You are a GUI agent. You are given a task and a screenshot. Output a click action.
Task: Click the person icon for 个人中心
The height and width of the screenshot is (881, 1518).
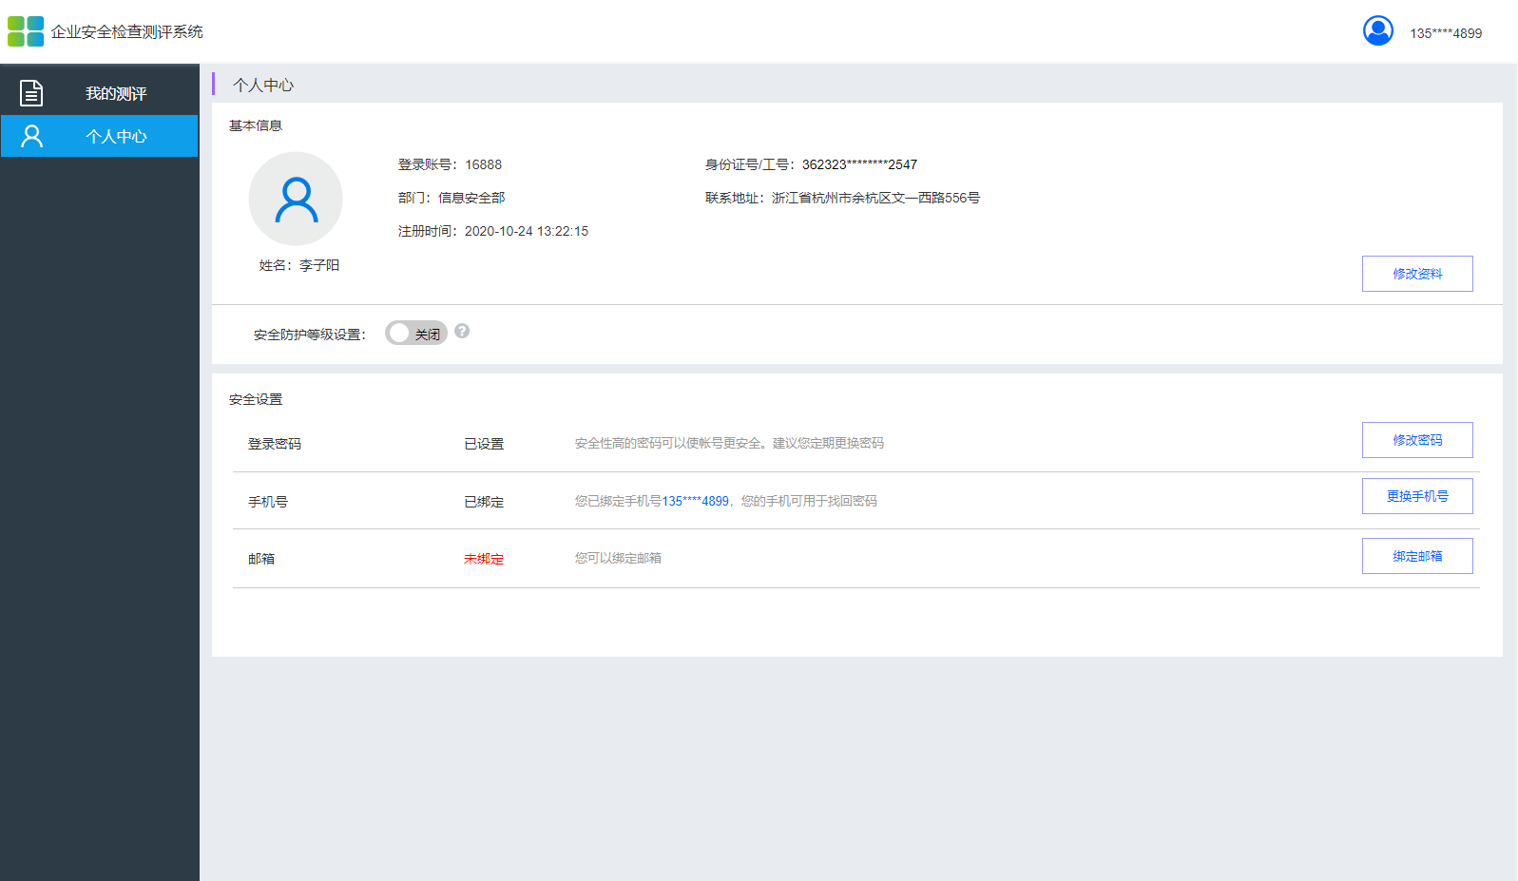(x=32, y=136)
